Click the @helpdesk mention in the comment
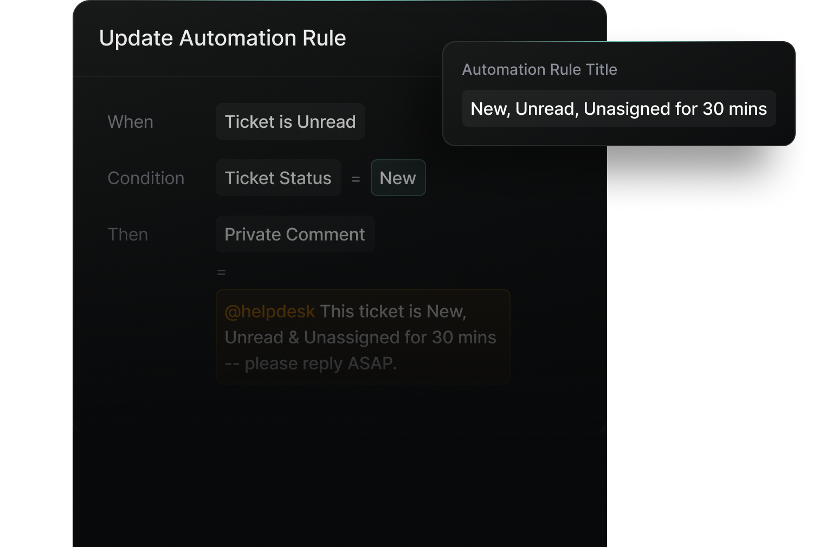Viewport: 813px width, 547px height. coord(269,311)
